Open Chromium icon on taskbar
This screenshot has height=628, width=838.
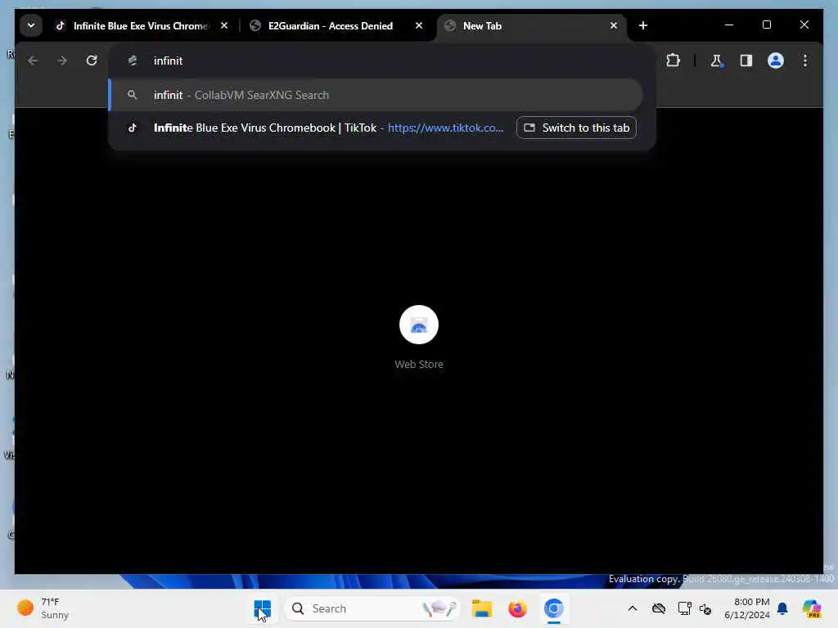(554, 608)
